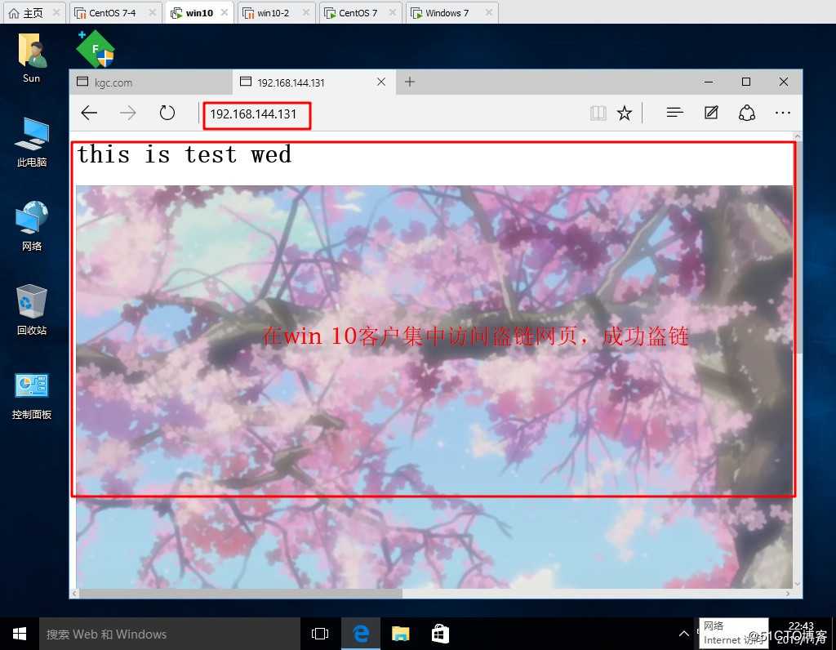Open the Share icon in Edge toolbar
The width and height of the screenshot is (836, 650).
pos(746,113)
